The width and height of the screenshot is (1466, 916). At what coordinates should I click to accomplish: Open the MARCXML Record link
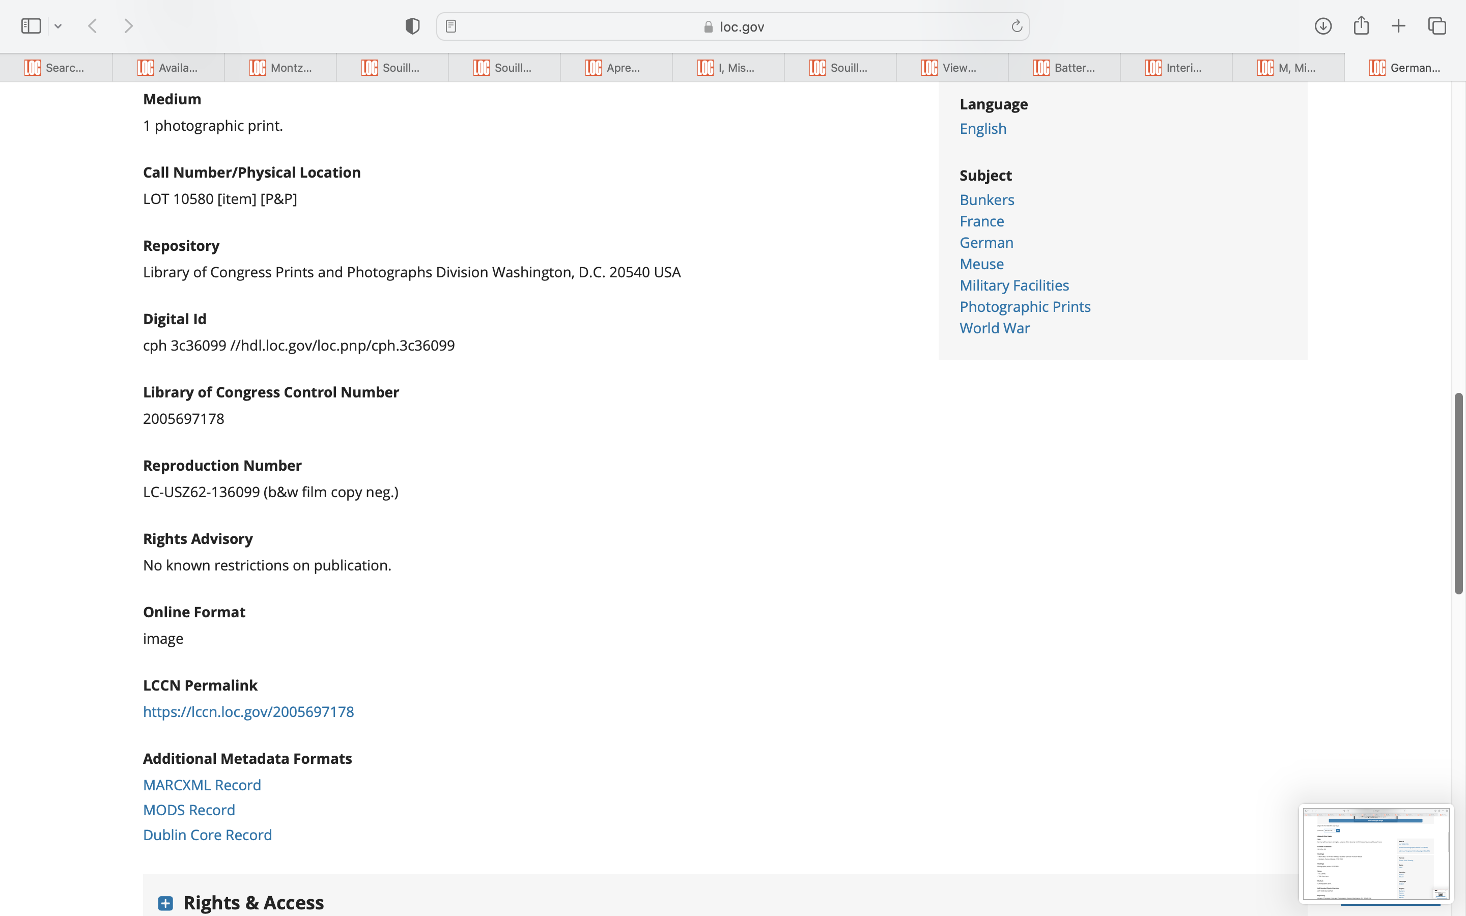(202, 785)
